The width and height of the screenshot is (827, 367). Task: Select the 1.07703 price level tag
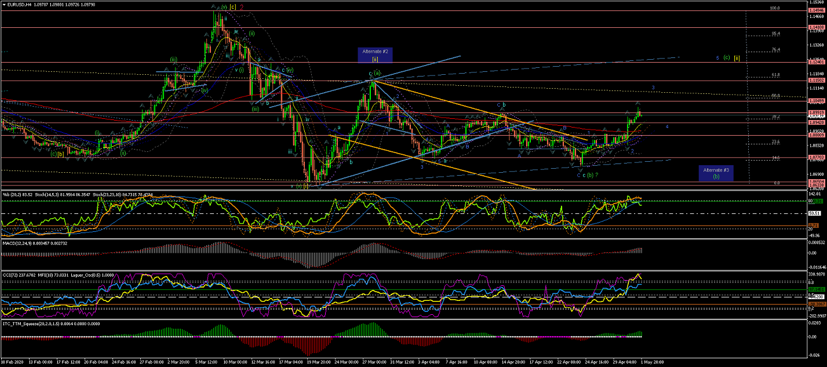pyautogui.click(x=817, y=157)
